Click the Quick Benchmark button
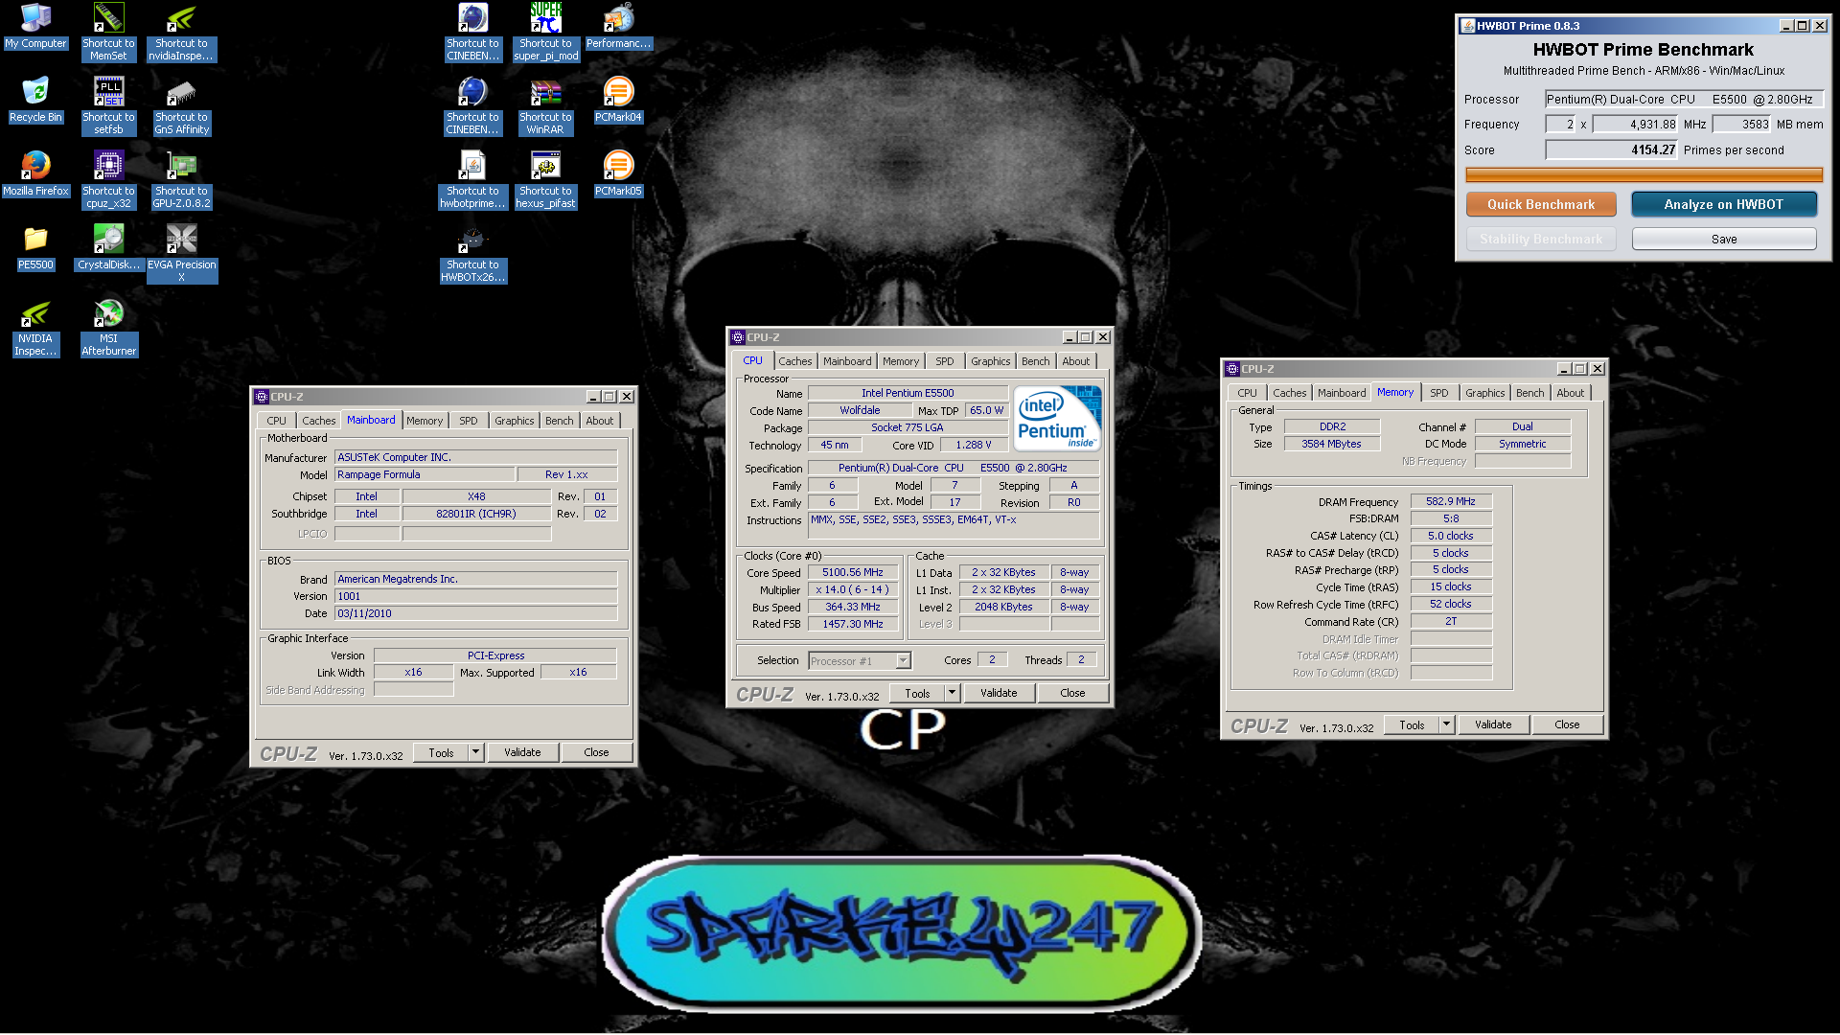The height and width of the screenshot is (1035, 1840). [1541, 204]
